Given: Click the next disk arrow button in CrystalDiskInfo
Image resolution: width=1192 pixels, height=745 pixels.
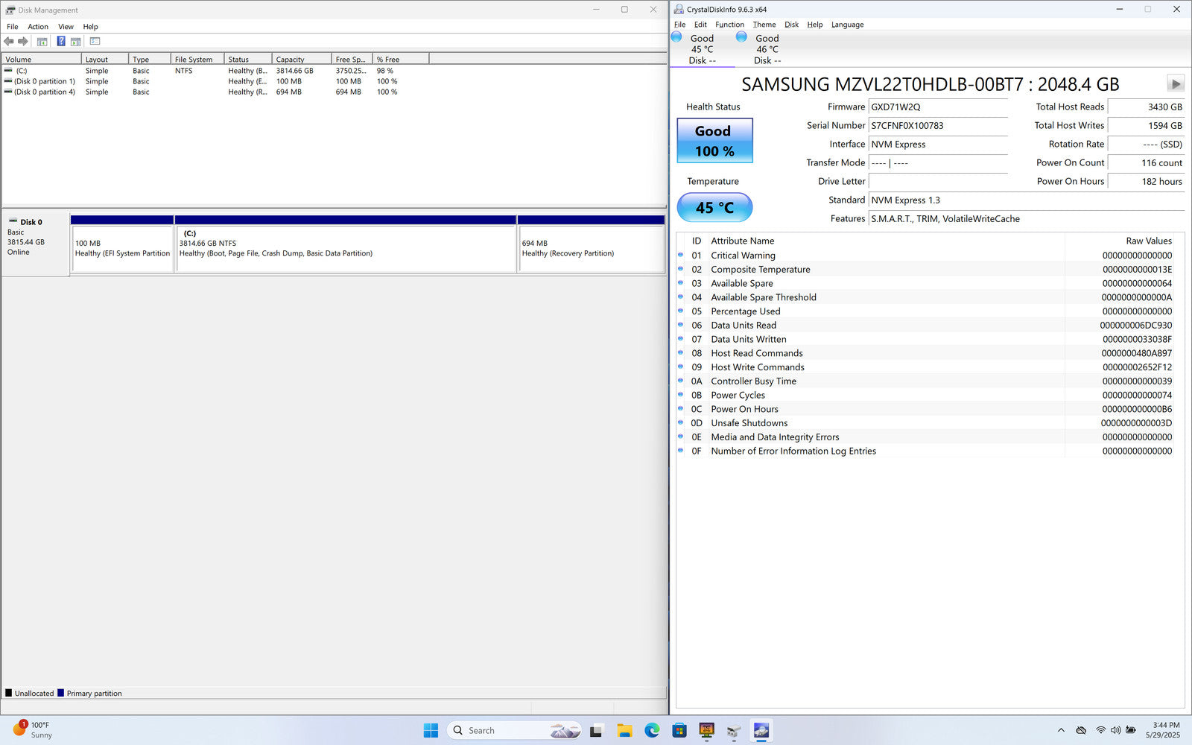Looking at the screenshot, I should click(x=1175, y=84).
